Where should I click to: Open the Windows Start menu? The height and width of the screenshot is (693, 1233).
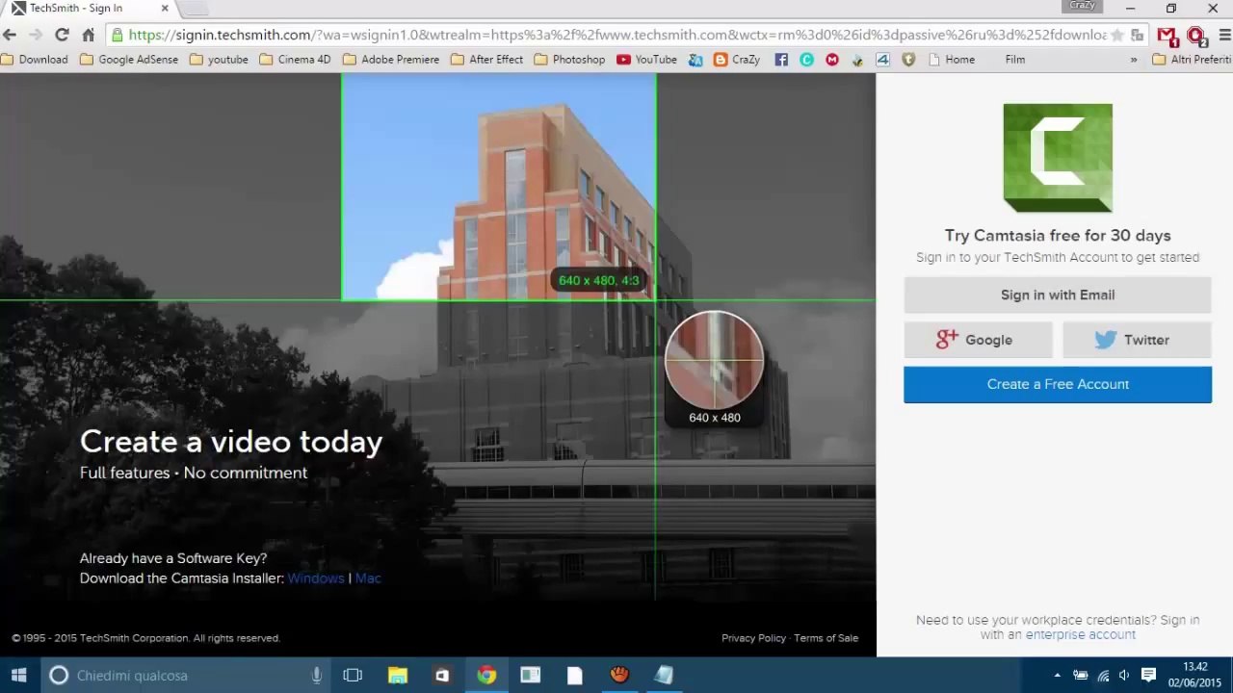[19, 675]
